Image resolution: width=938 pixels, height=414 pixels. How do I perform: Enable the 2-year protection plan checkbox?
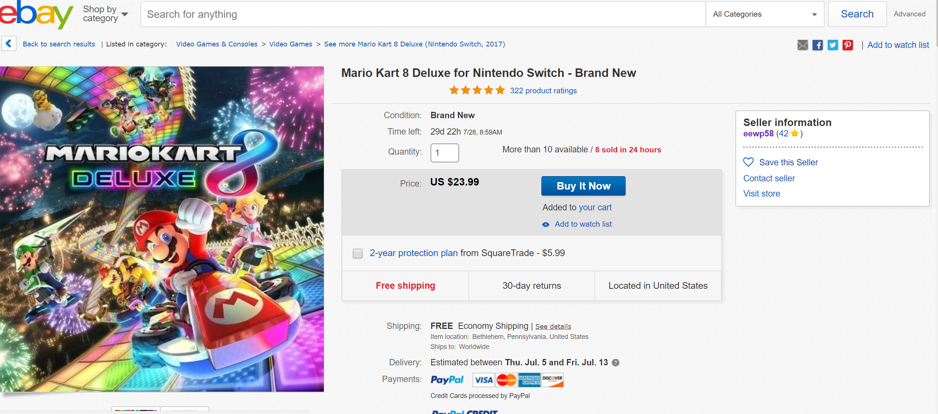pyautogui.click(x=358, y=253)
